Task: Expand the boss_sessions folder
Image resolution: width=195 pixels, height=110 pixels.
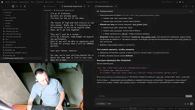Action: (x=11, y=18)
